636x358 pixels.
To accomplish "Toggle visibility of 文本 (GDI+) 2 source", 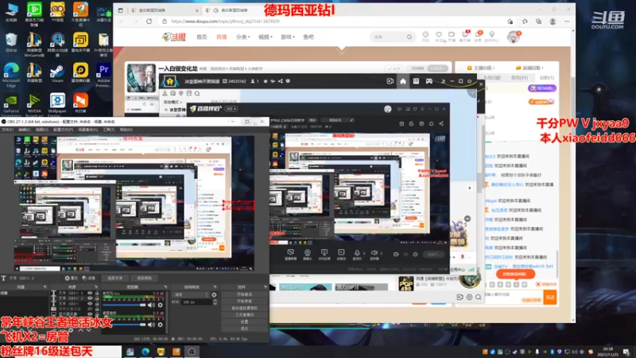I will 90,298.
